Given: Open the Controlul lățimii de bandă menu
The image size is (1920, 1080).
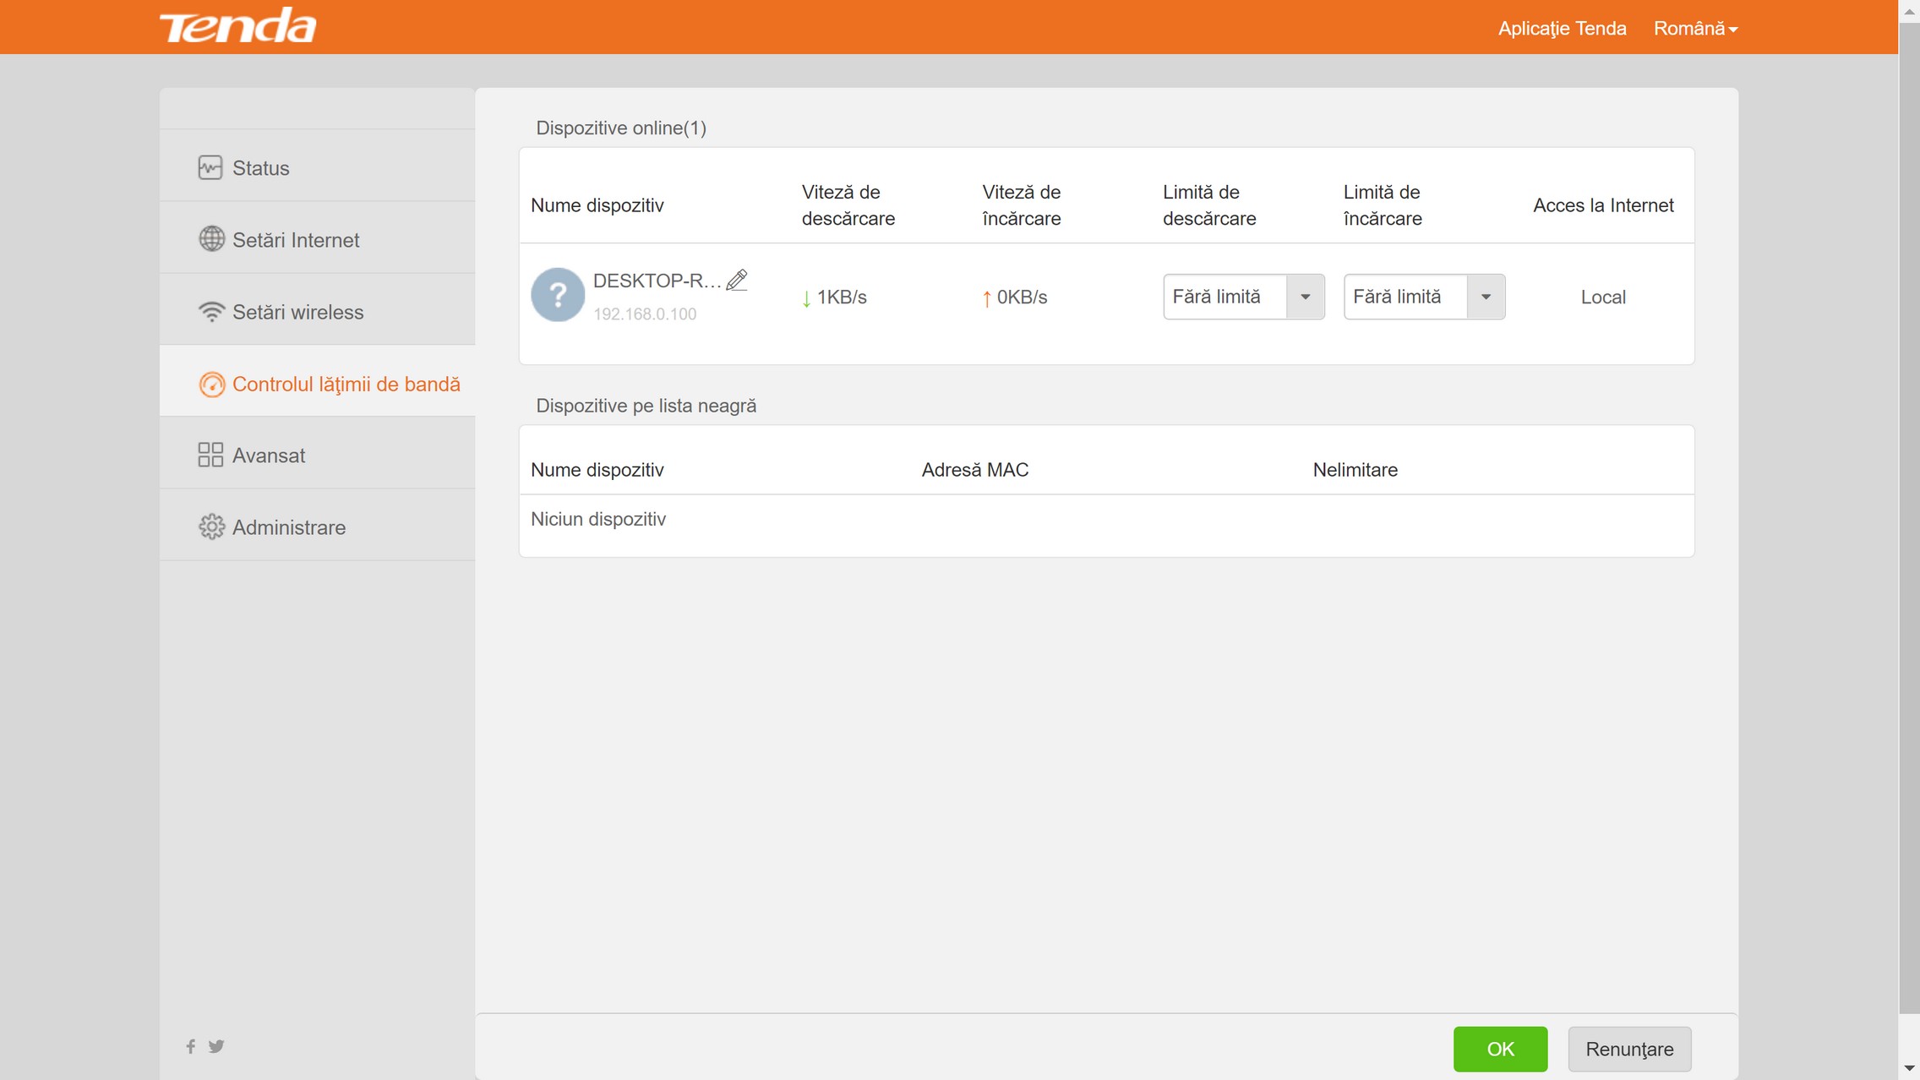Looking at the screenshot, I should 346,384.
